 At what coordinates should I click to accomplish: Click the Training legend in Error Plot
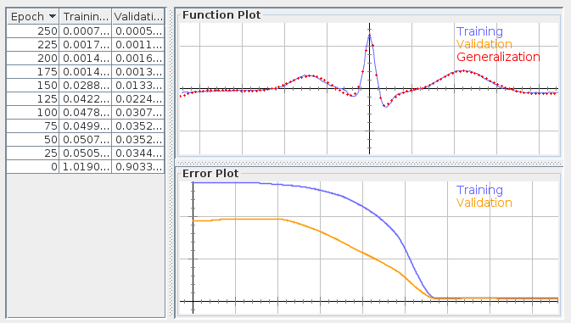[x=479, y=190]
